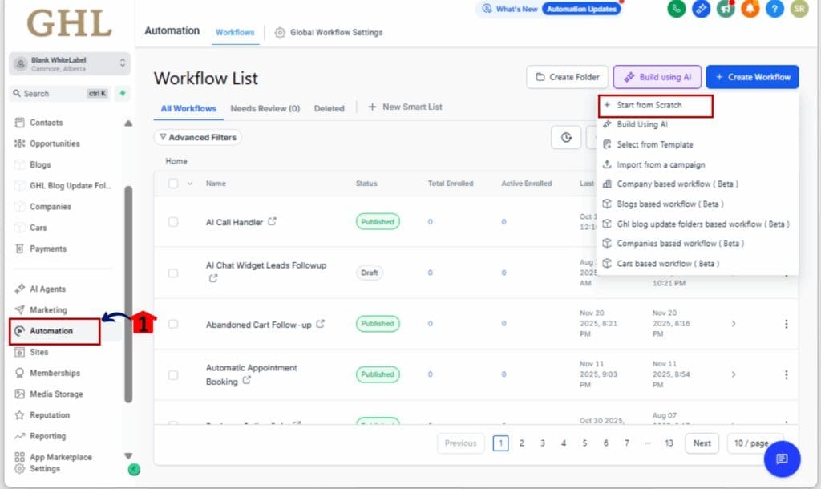Open three-dot menu for Abandoned Cart Follow-up

[786, 324]
